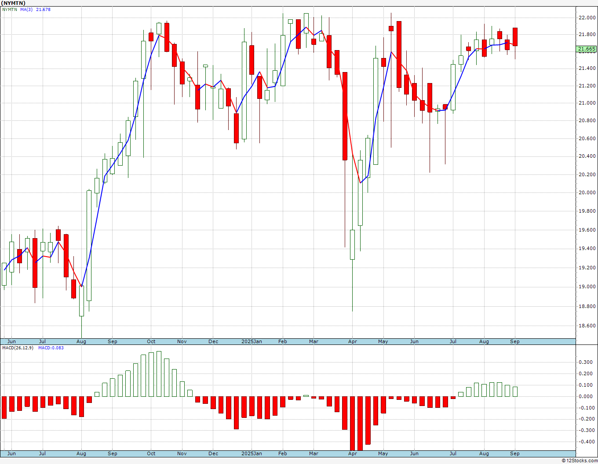The image size is (598, 464).
Task: Select Nov on the MACD panel date axis
Action: (x=182, y=453)
